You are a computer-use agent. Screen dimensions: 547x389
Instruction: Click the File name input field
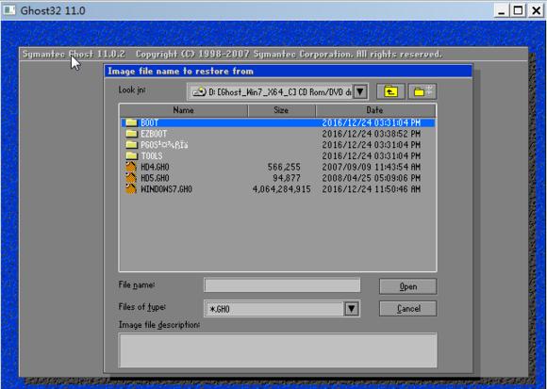(282, 285)
